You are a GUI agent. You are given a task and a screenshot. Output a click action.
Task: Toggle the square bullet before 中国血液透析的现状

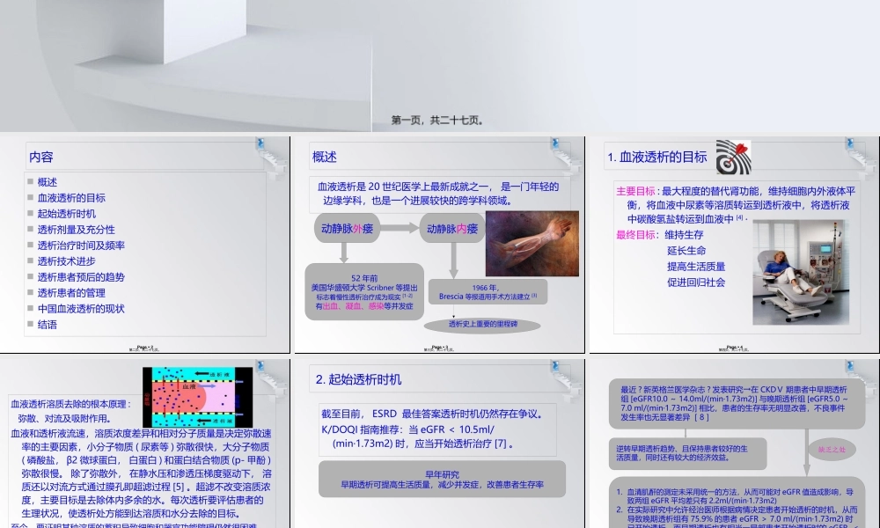(x=30, y=307)
